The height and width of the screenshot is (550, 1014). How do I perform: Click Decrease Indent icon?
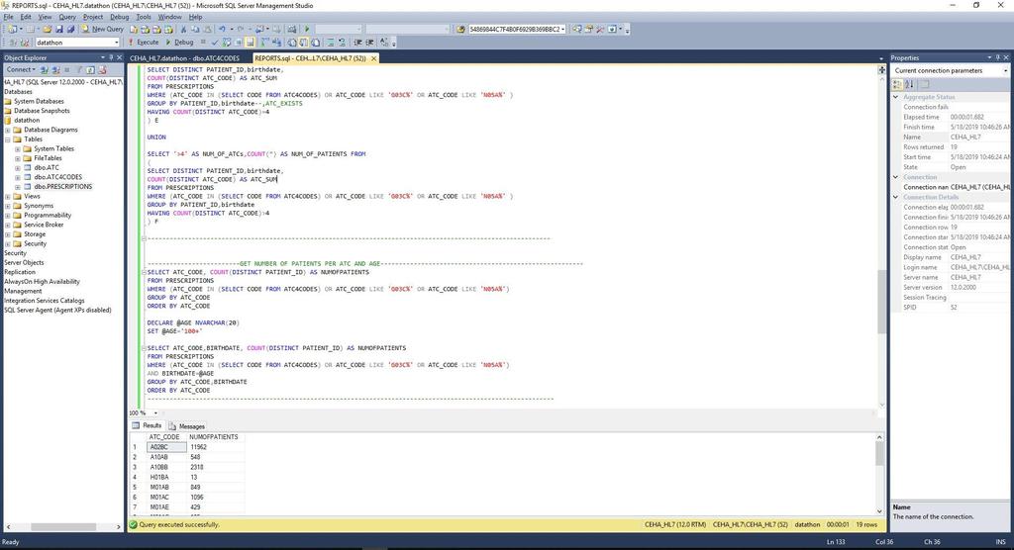[357, 42]
